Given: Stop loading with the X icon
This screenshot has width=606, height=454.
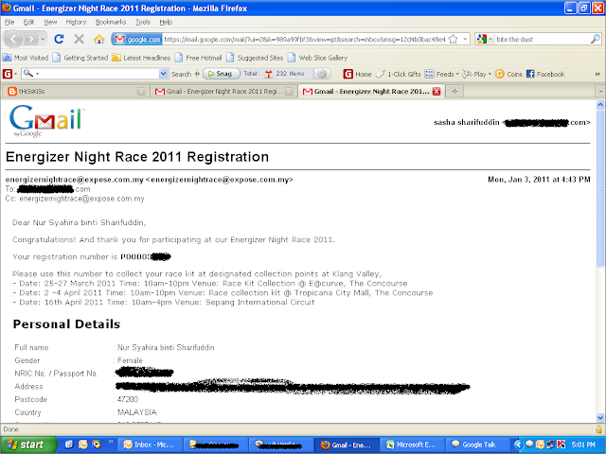Looking at the screenshot, I should (x=79, y=39).
